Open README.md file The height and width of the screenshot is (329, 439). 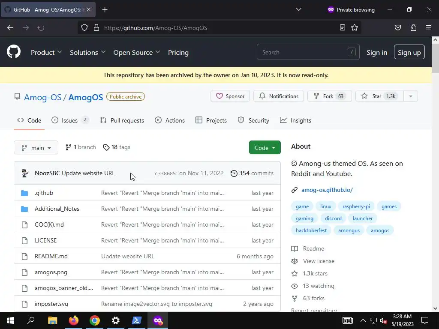pyautogui.click(x=51, y=256)
